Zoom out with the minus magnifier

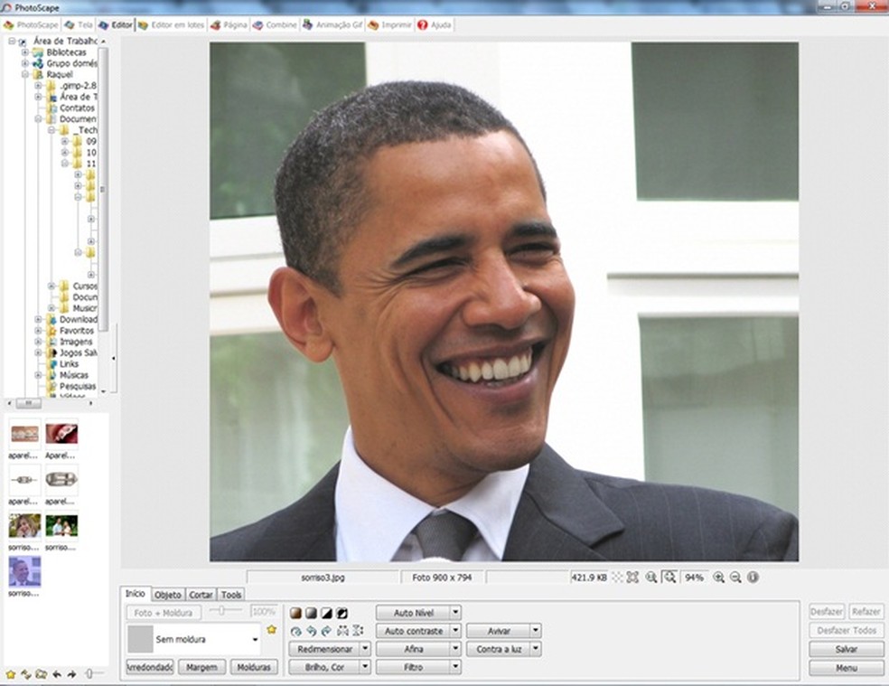(x=735, y=578)
